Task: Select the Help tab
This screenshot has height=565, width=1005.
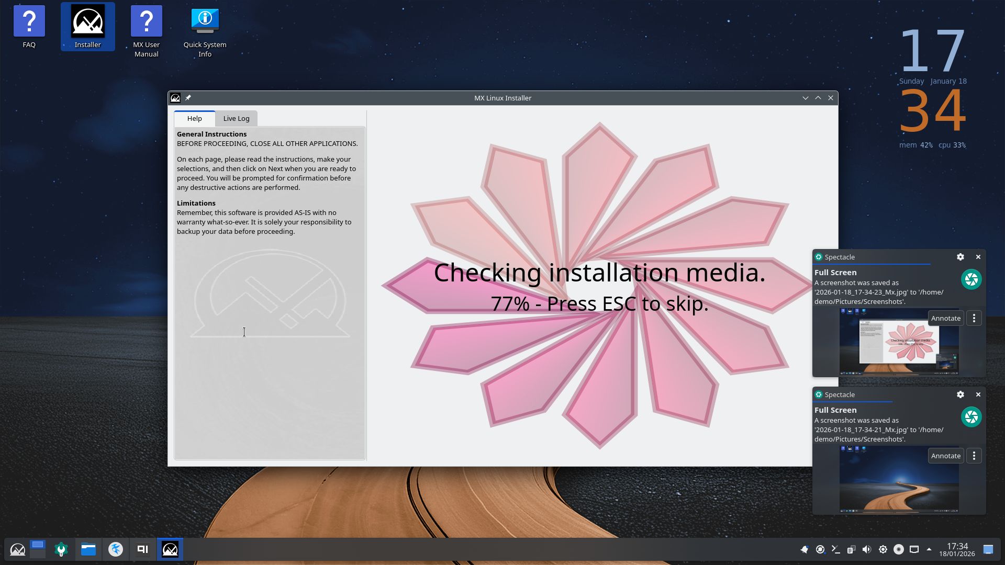Action: coord(194,118)
